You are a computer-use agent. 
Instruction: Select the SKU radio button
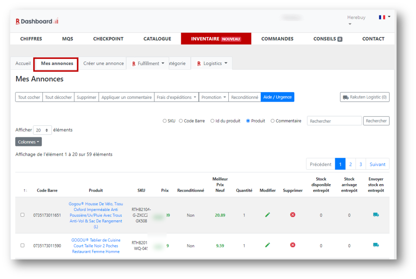(x=164, y=120)
